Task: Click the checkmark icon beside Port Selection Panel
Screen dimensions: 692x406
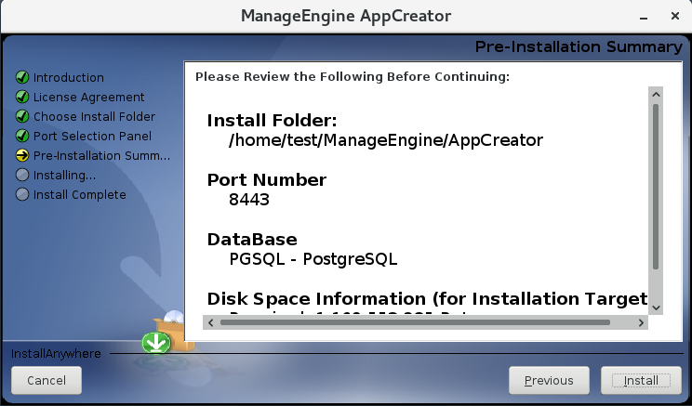Action: coord(22,137)
